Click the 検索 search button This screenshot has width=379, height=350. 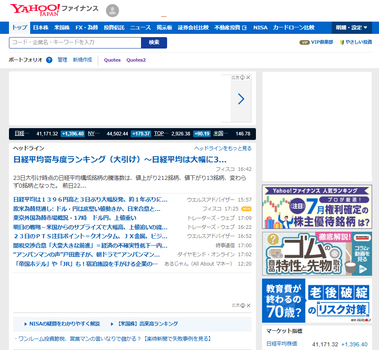click(x=154, y=43)
